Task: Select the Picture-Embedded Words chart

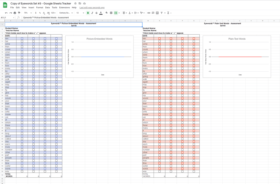Action: 100,57
